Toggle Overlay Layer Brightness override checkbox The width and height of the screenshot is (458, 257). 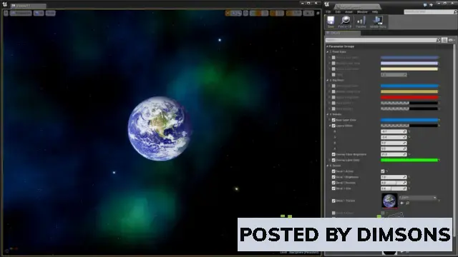click(333, 154)
